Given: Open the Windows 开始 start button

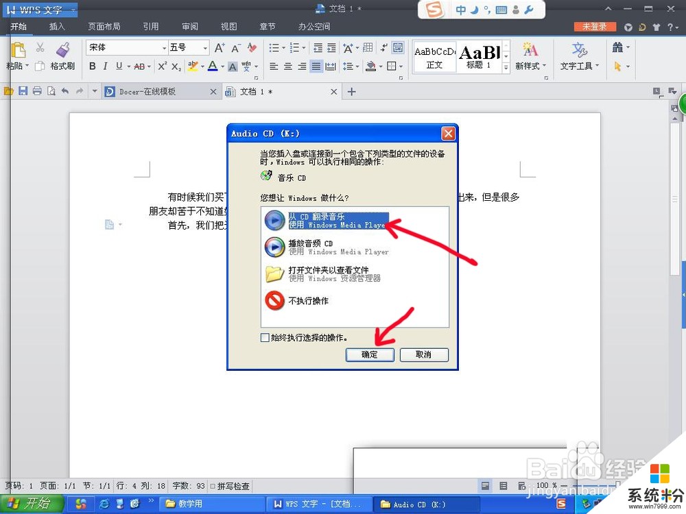Looking at the screenshot, I should click(31, 504).
